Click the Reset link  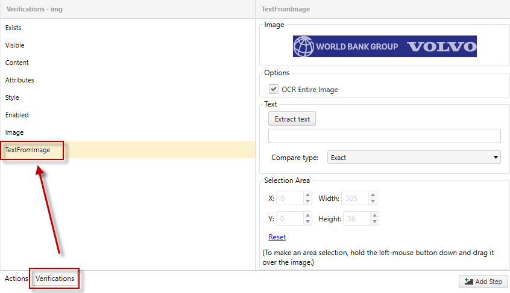point(277,237)
